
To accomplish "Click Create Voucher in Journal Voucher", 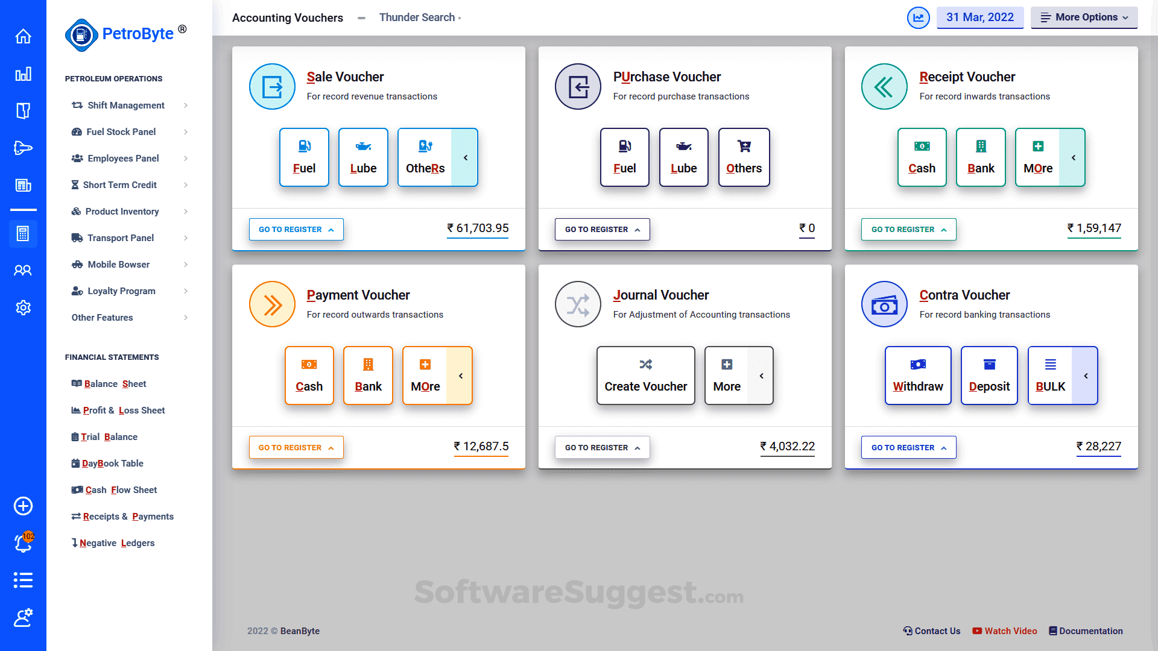I will click(x=645, y=376).
